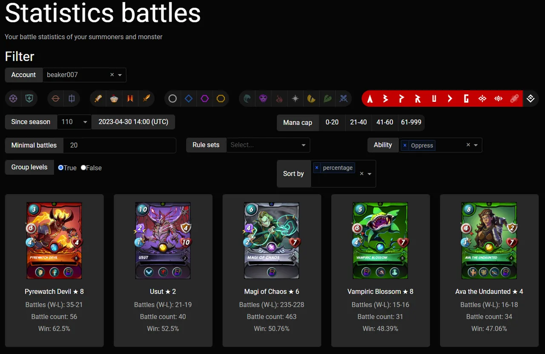Filter by death element skull icon
545x354 pixels.
[263, 99]
